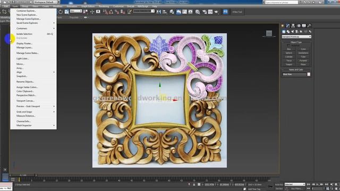340x191 pixels.
Task: Open the Curve Editor icon
Action: point(184,12)
